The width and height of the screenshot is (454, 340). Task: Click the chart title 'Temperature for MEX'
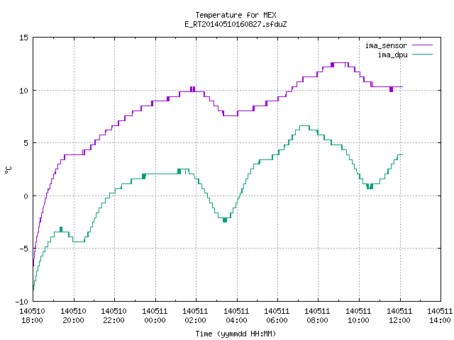[x=236, y=15]
